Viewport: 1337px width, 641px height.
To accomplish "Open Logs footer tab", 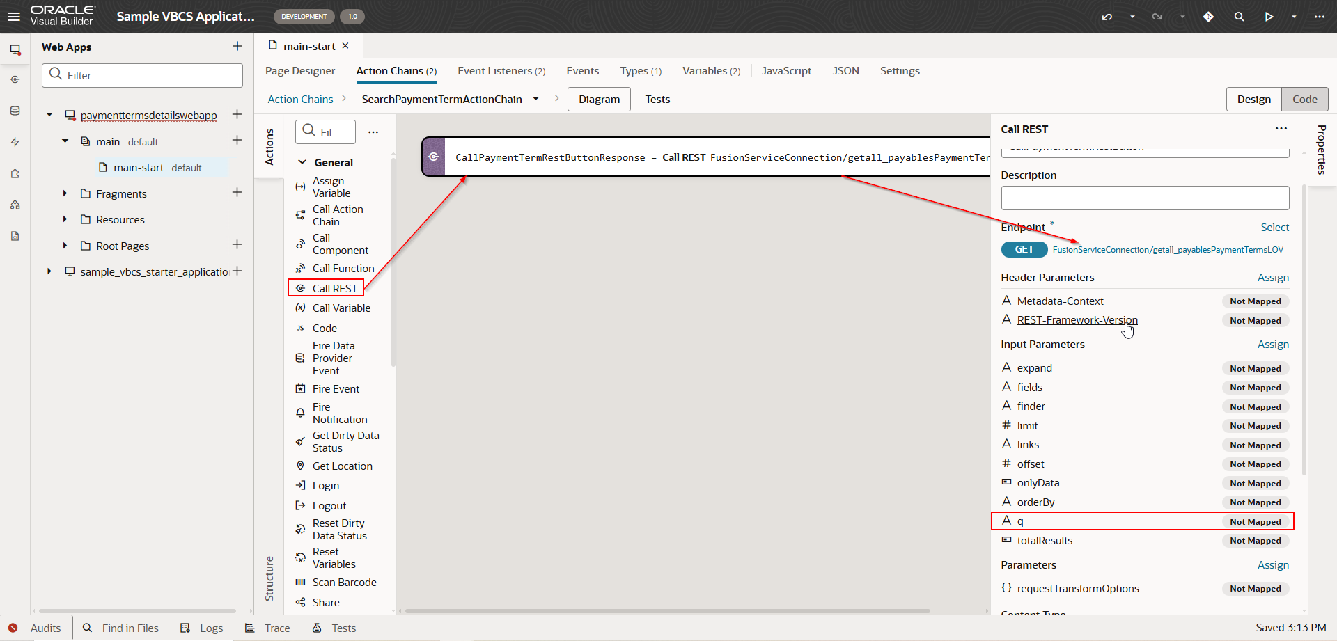I will [x=202, y=628].
